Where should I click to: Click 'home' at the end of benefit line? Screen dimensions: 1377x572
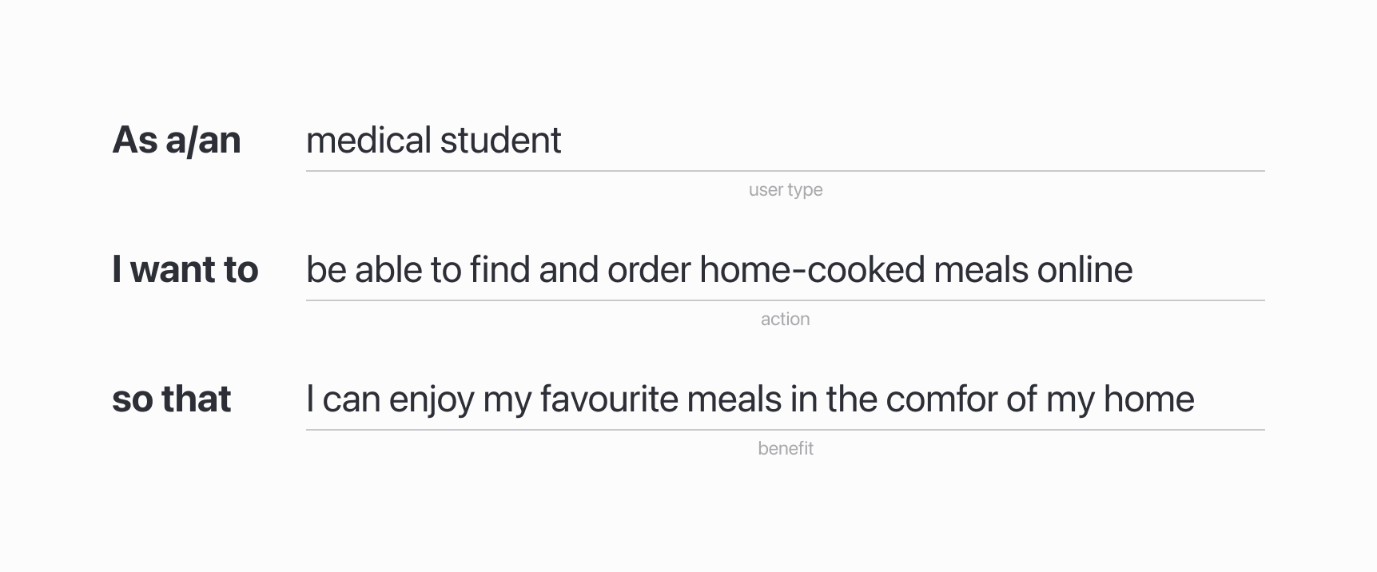1148,399
